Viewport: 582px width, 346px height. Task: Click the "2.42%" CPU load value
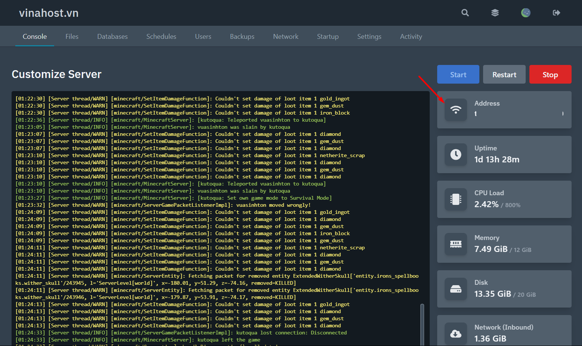point(486,204)
